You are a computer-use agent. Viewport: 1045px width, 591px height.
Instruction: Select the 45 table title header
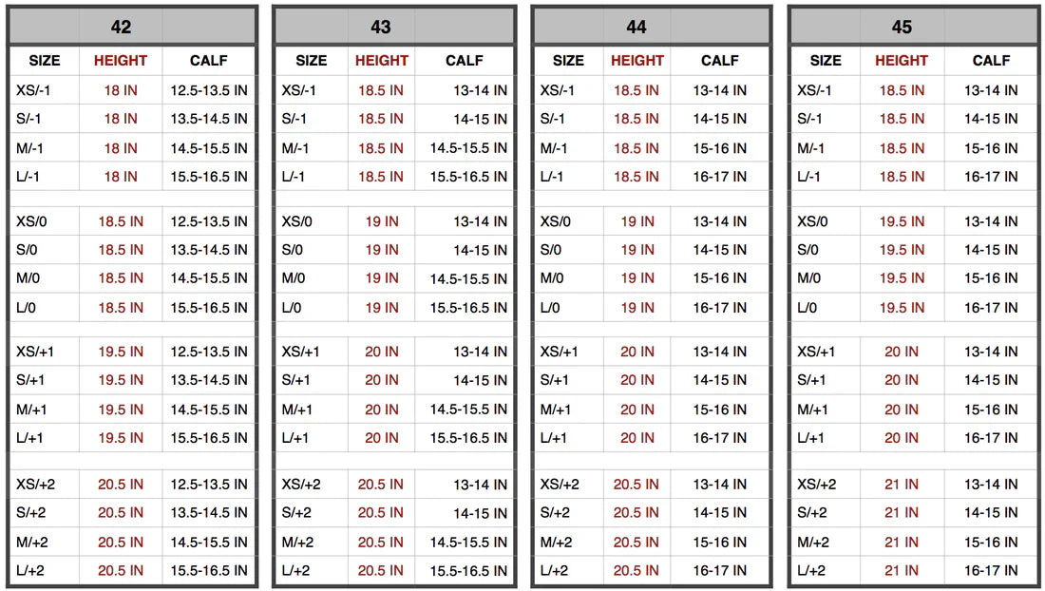click(x=902, y=27)
